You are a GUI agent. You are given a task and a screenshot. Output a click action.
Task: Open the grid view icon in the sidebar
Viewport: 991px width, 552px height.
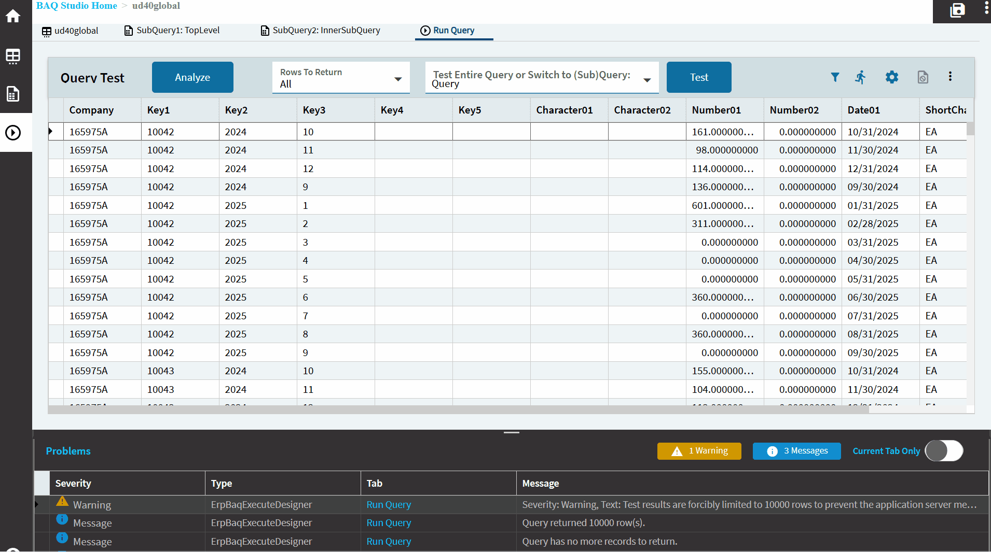click(x=13, y=56)
